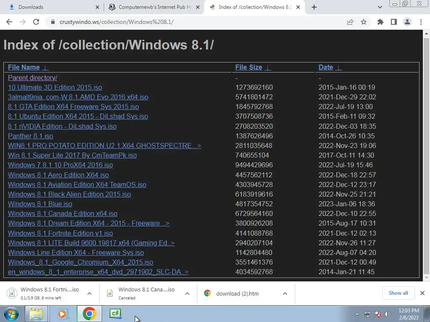Screen dimensions: 430x322
Task: Open WIN8.1 PRO POTATO EDITION link
Action: (105, 145)
